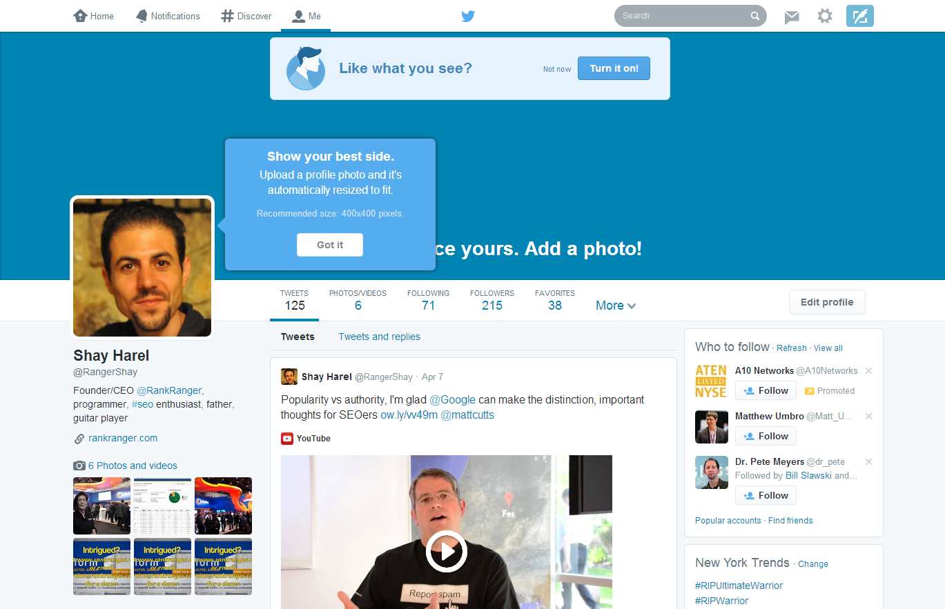Viewport: 945px width, 609px height.
Task: Click the profile silhouette illustration in banner
Action: tap(306, 68)
